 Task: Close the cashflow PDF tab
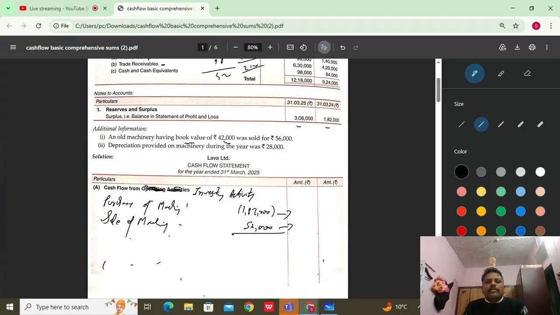coord(202,8)
